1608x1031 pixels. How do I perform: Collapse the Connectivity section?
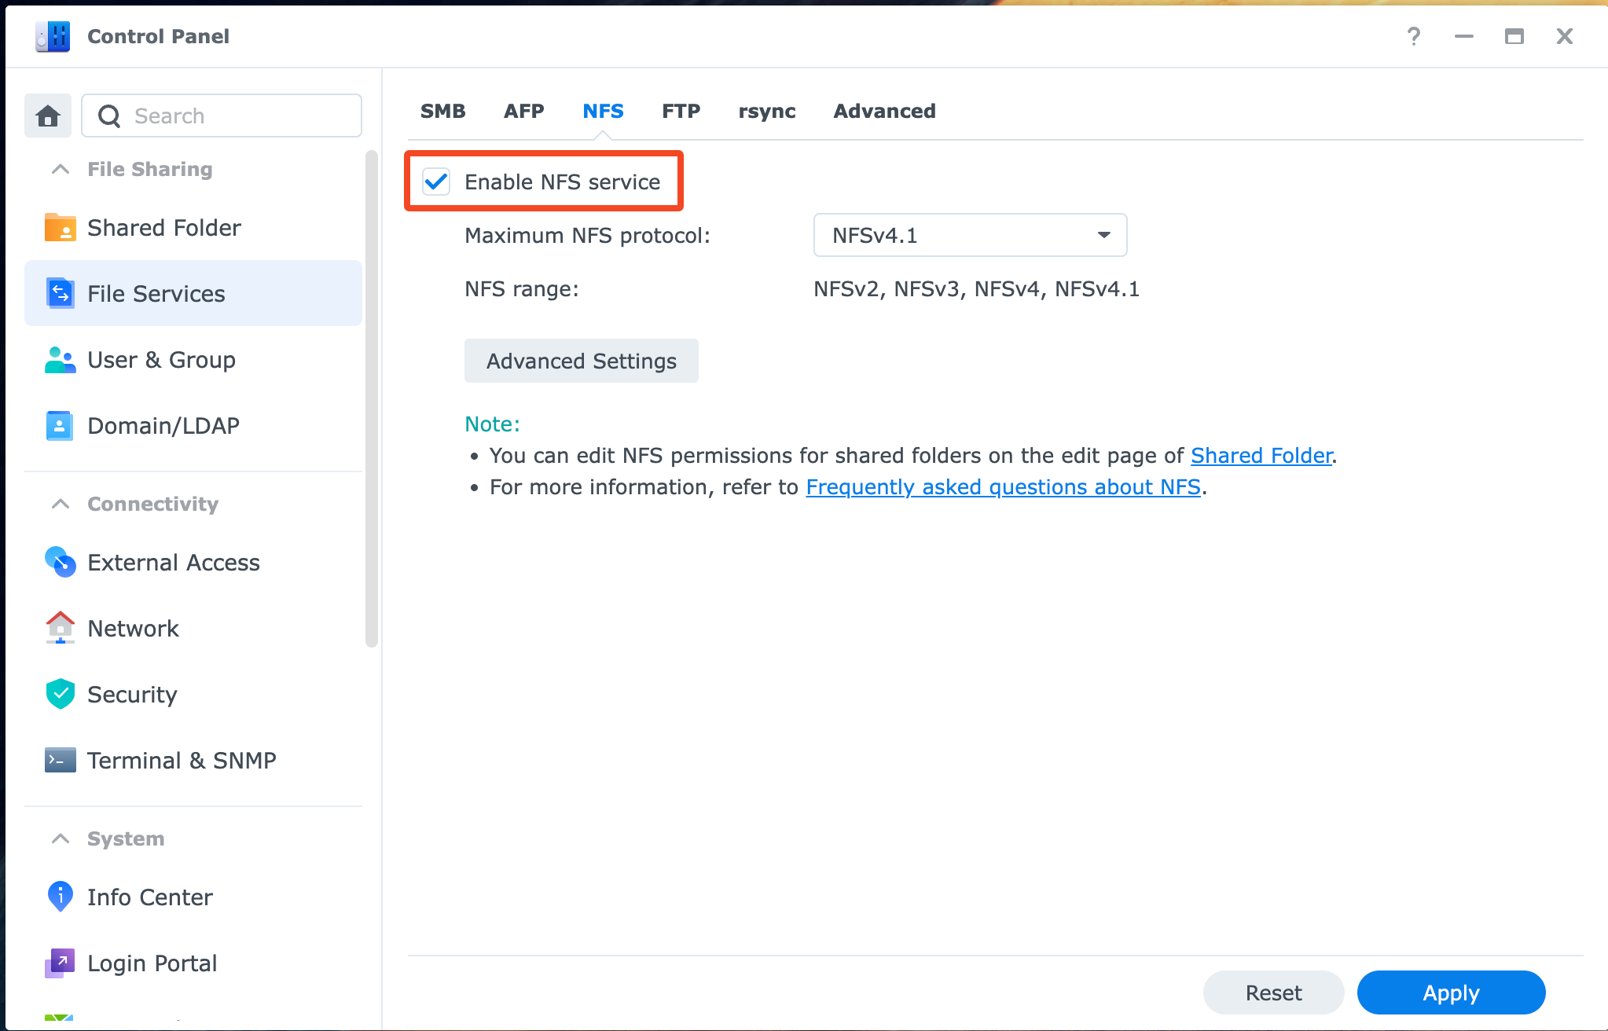click(x=61, y=504)
